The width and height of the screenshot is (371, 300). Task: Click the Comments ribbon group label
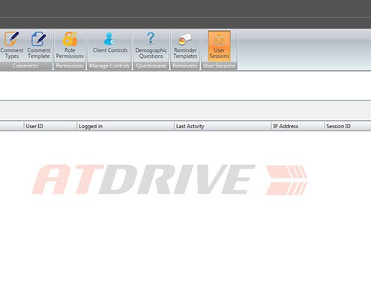25,66
